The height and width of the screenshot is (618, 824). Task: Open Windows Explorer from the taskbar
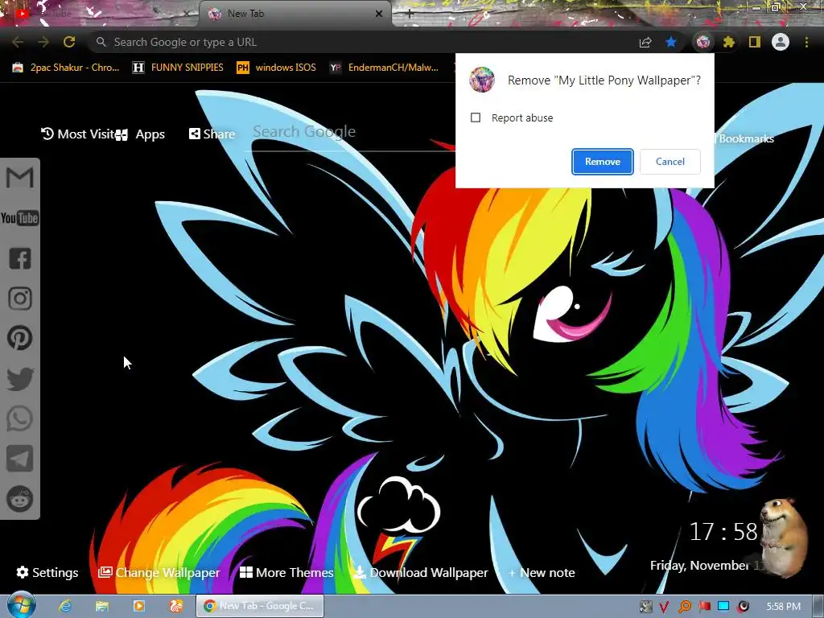[x=102, y=606]
